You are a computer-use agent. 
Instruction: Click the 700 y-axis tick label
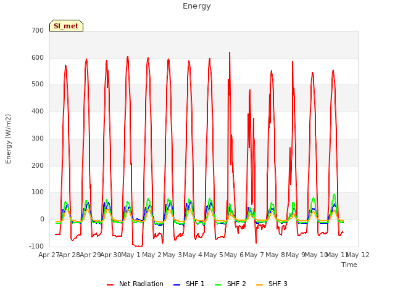click(38, 30)
